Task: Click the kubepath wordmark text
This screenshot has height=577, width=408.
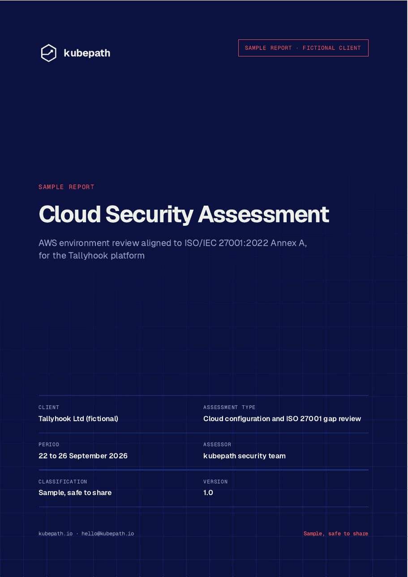Action: (87, 53)
